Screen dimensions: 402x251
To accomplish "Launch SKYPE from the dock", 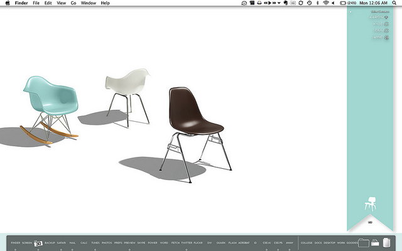I will pyautogui.click(x=141, y=243).
